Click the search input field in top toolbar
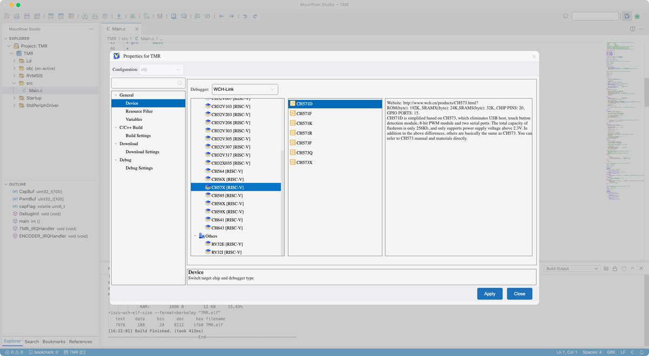 click(595, 16)
